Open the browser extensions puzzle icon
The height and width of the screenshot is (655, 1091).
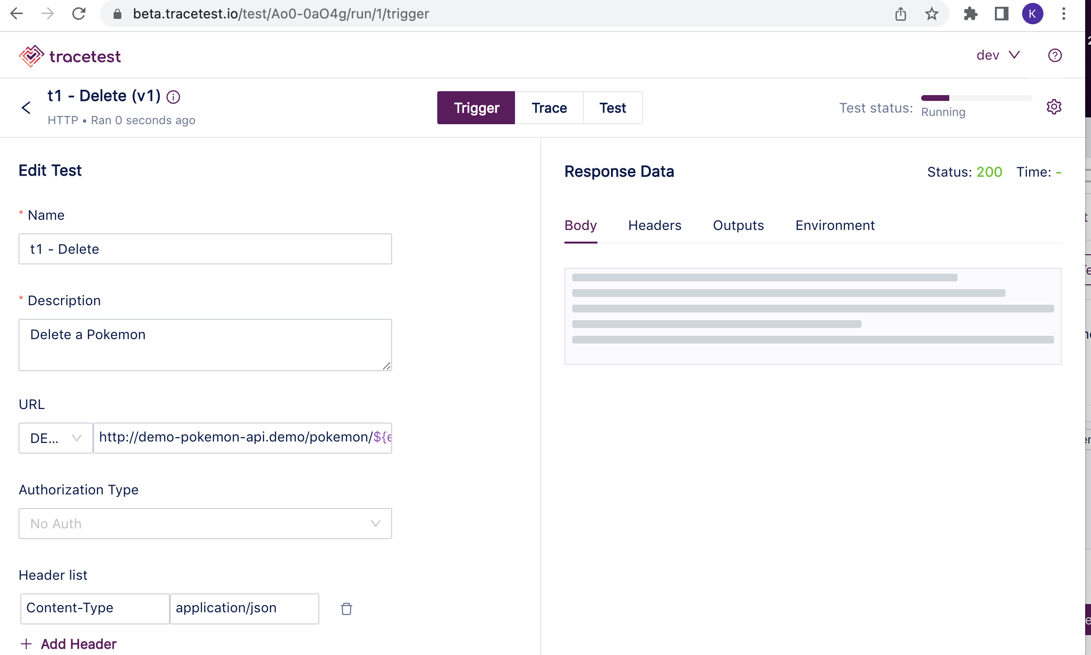tap(970, 14)
